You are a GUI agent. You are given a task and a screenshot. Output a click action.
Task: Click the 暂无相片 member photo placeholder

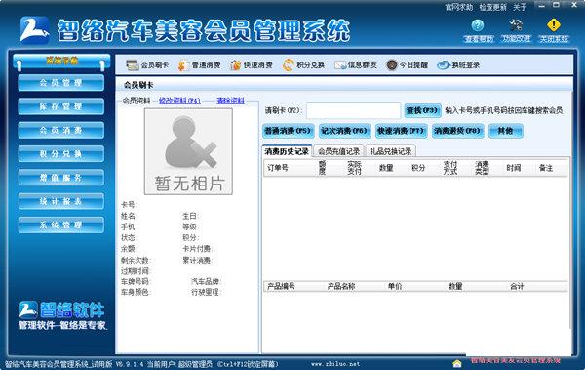(188, 151)
